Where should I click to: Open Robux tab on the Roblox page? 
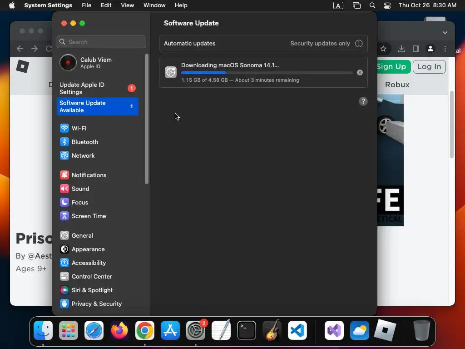point(397,85)
